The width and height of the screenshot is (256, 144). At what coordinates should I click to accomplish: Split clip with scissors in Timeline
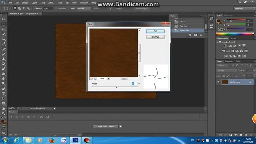click(x=42, y=117)
